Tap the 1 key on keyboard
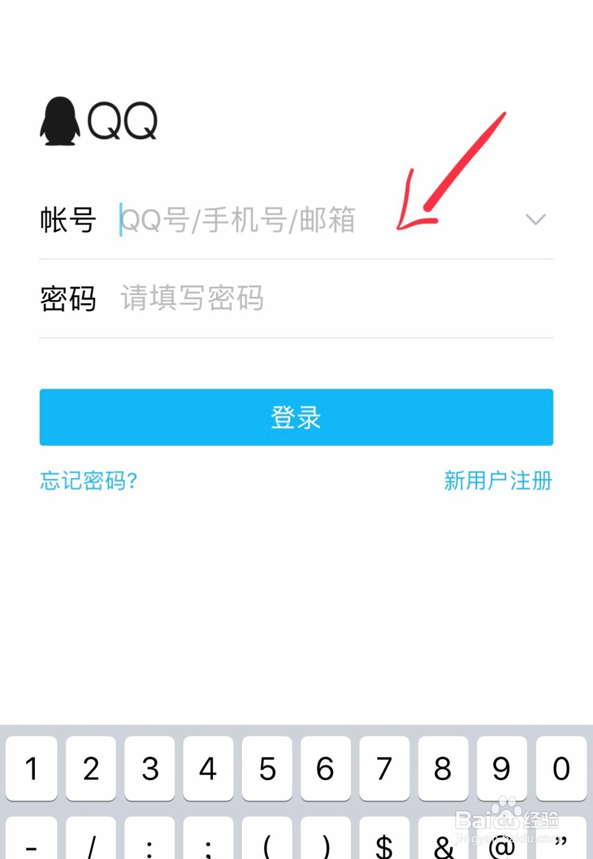This screenshot has height=859, width=593. (x=31, y=768)
